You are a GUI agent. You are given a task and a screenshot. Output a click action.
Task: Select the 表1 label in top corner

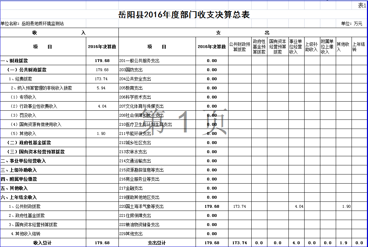[362, 5]
